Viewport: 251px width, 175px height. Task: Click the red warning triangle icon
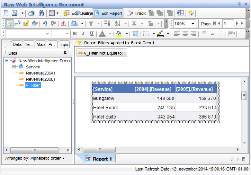[63, 24]
